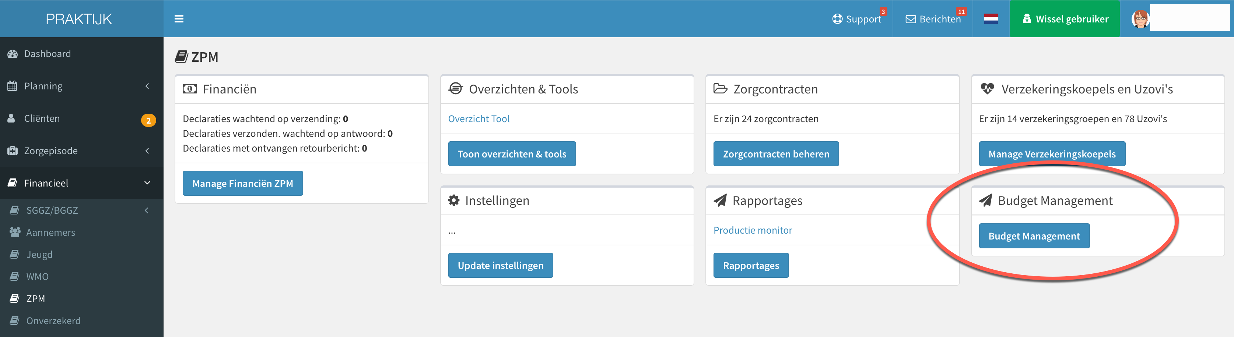Click the Budget Management paper plane icon
This screenshot has height=337, width=1234.
pos(985,200)
